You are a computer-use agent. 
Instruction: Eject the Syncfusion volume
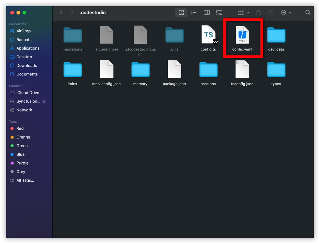44,101
